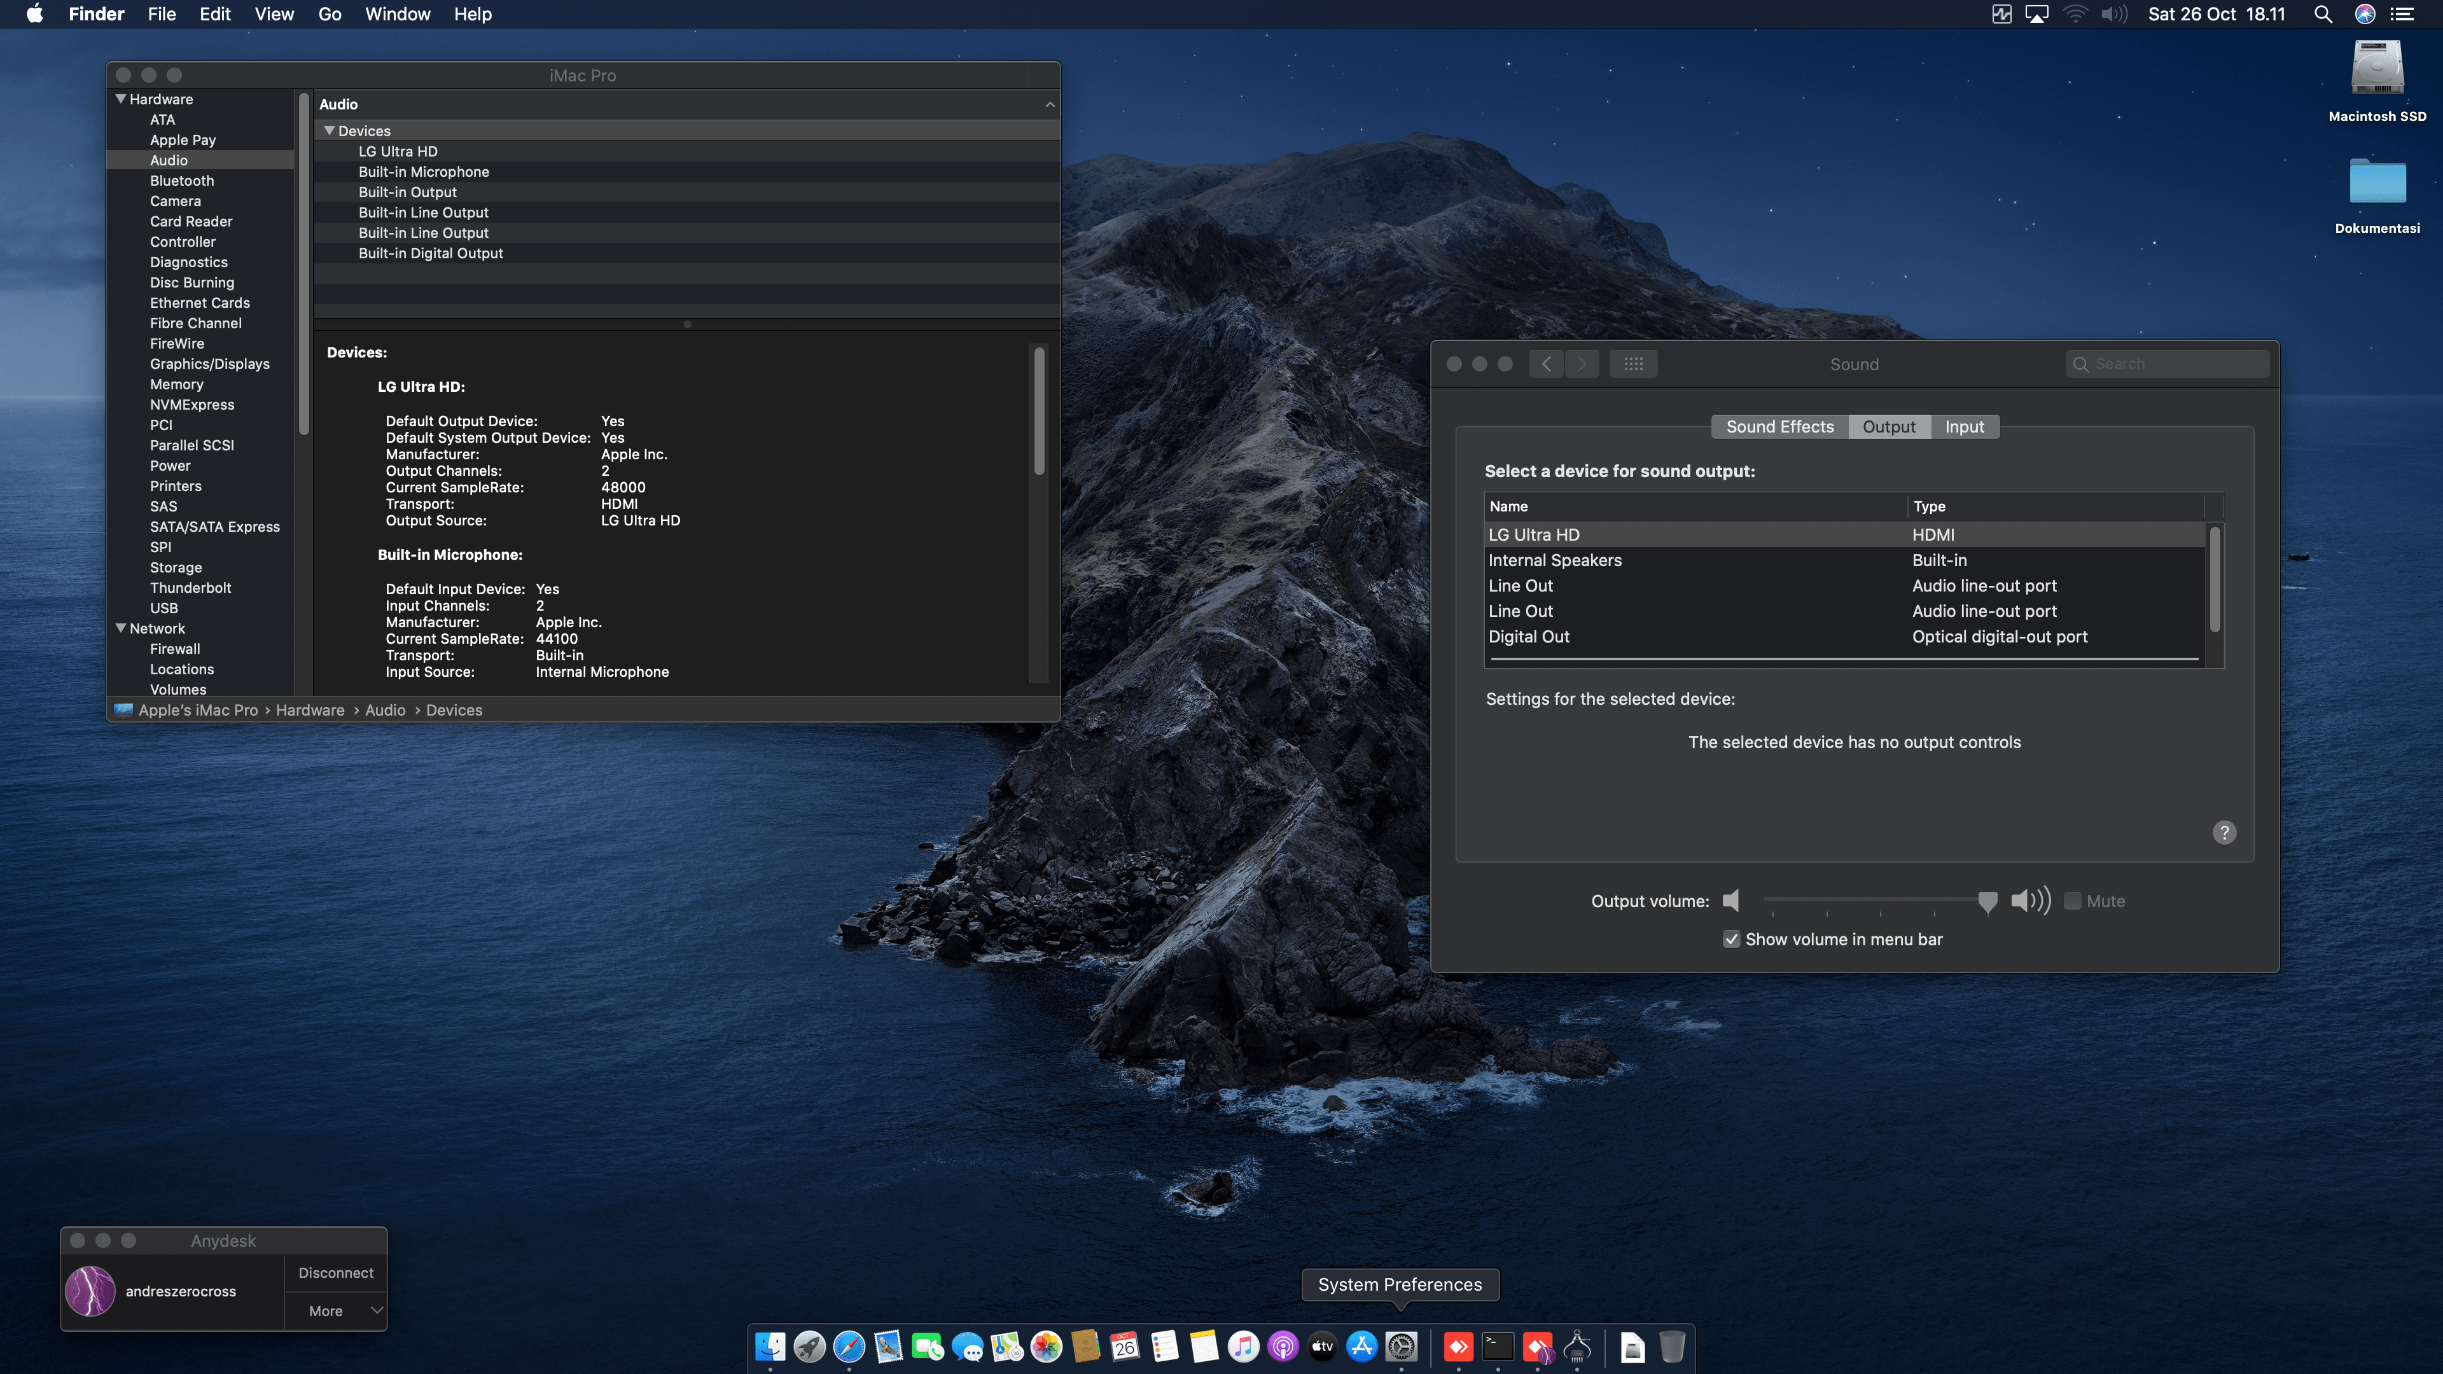Select Thunderbolt in the sidebar
The image size is (2443, 1374).
(191, 587)
